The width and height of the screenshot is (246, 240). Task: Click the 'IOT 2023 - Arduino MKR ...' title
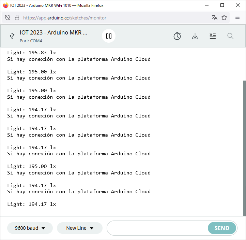click(53, 32)
